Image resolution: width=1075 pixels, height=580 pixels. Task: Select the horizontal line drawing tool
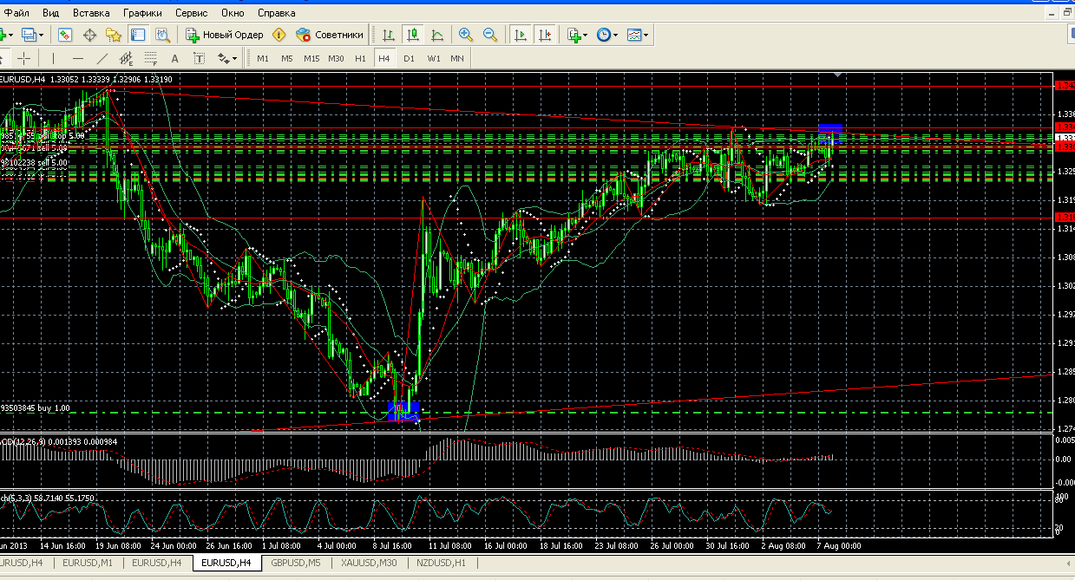click(78, 58)
